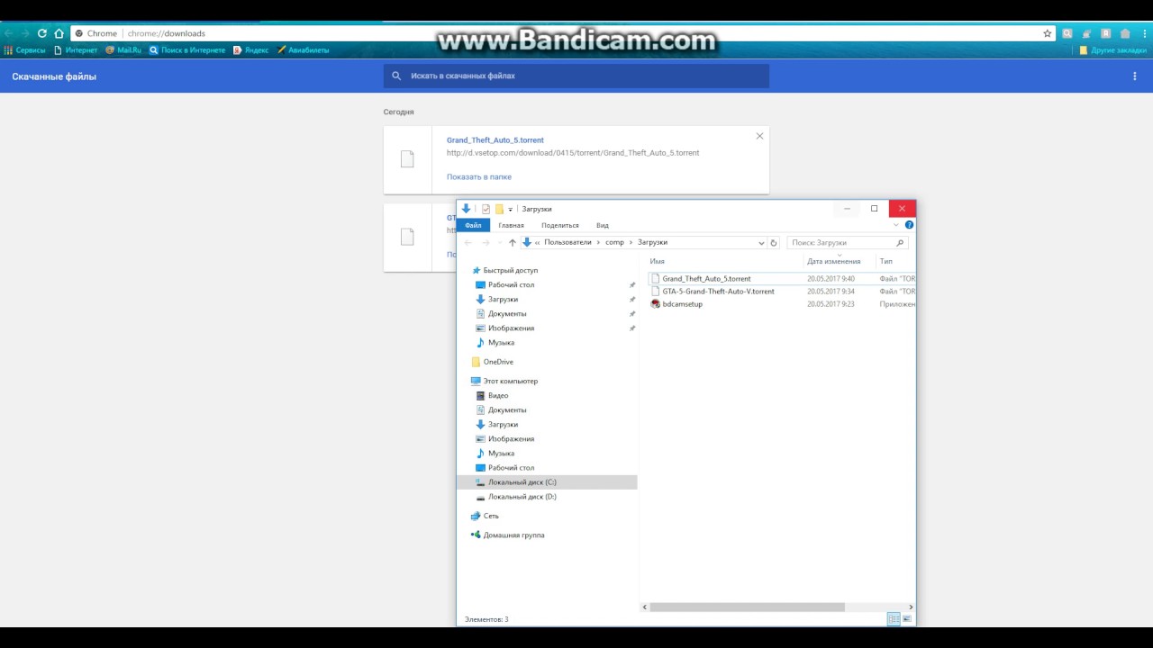Open downloads page more actions menu
Image resolution: width=1153 pixels, height=648 pixels.
(1135, 76)
